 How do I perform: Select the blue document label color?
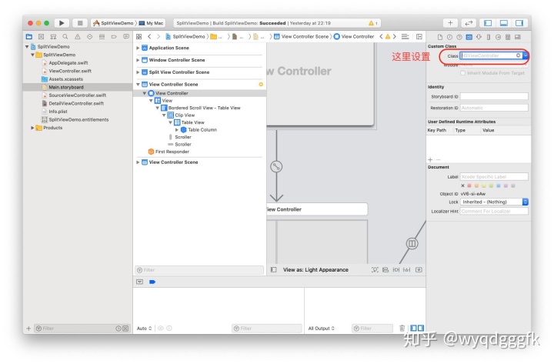click(x=498, y=185)
